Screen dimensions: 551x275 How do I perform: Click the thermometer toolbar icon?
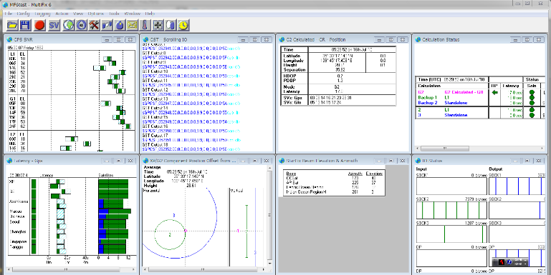pos(145,25)
